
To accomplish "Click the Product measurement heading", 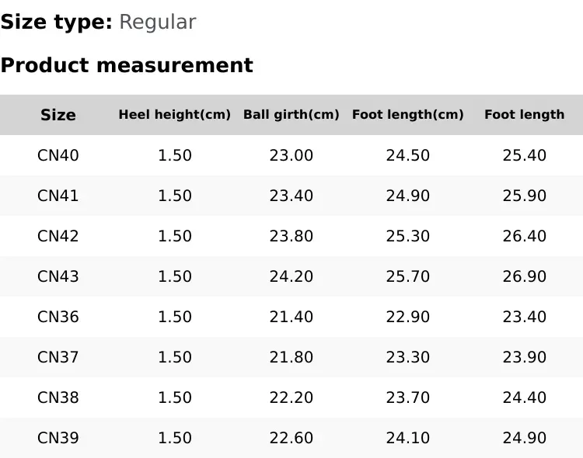I will pos(127,65).
